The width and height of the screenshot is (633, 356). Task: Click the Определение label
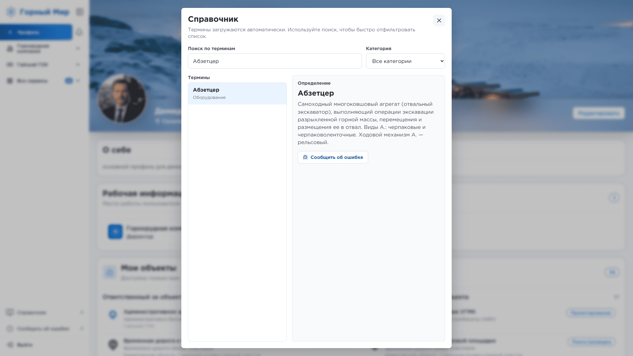click(x=314, y=83)
